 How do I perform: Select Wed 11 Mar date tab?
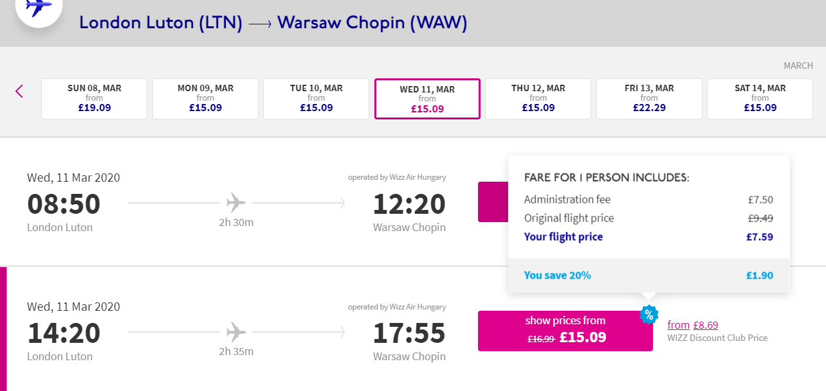[427, 99]
